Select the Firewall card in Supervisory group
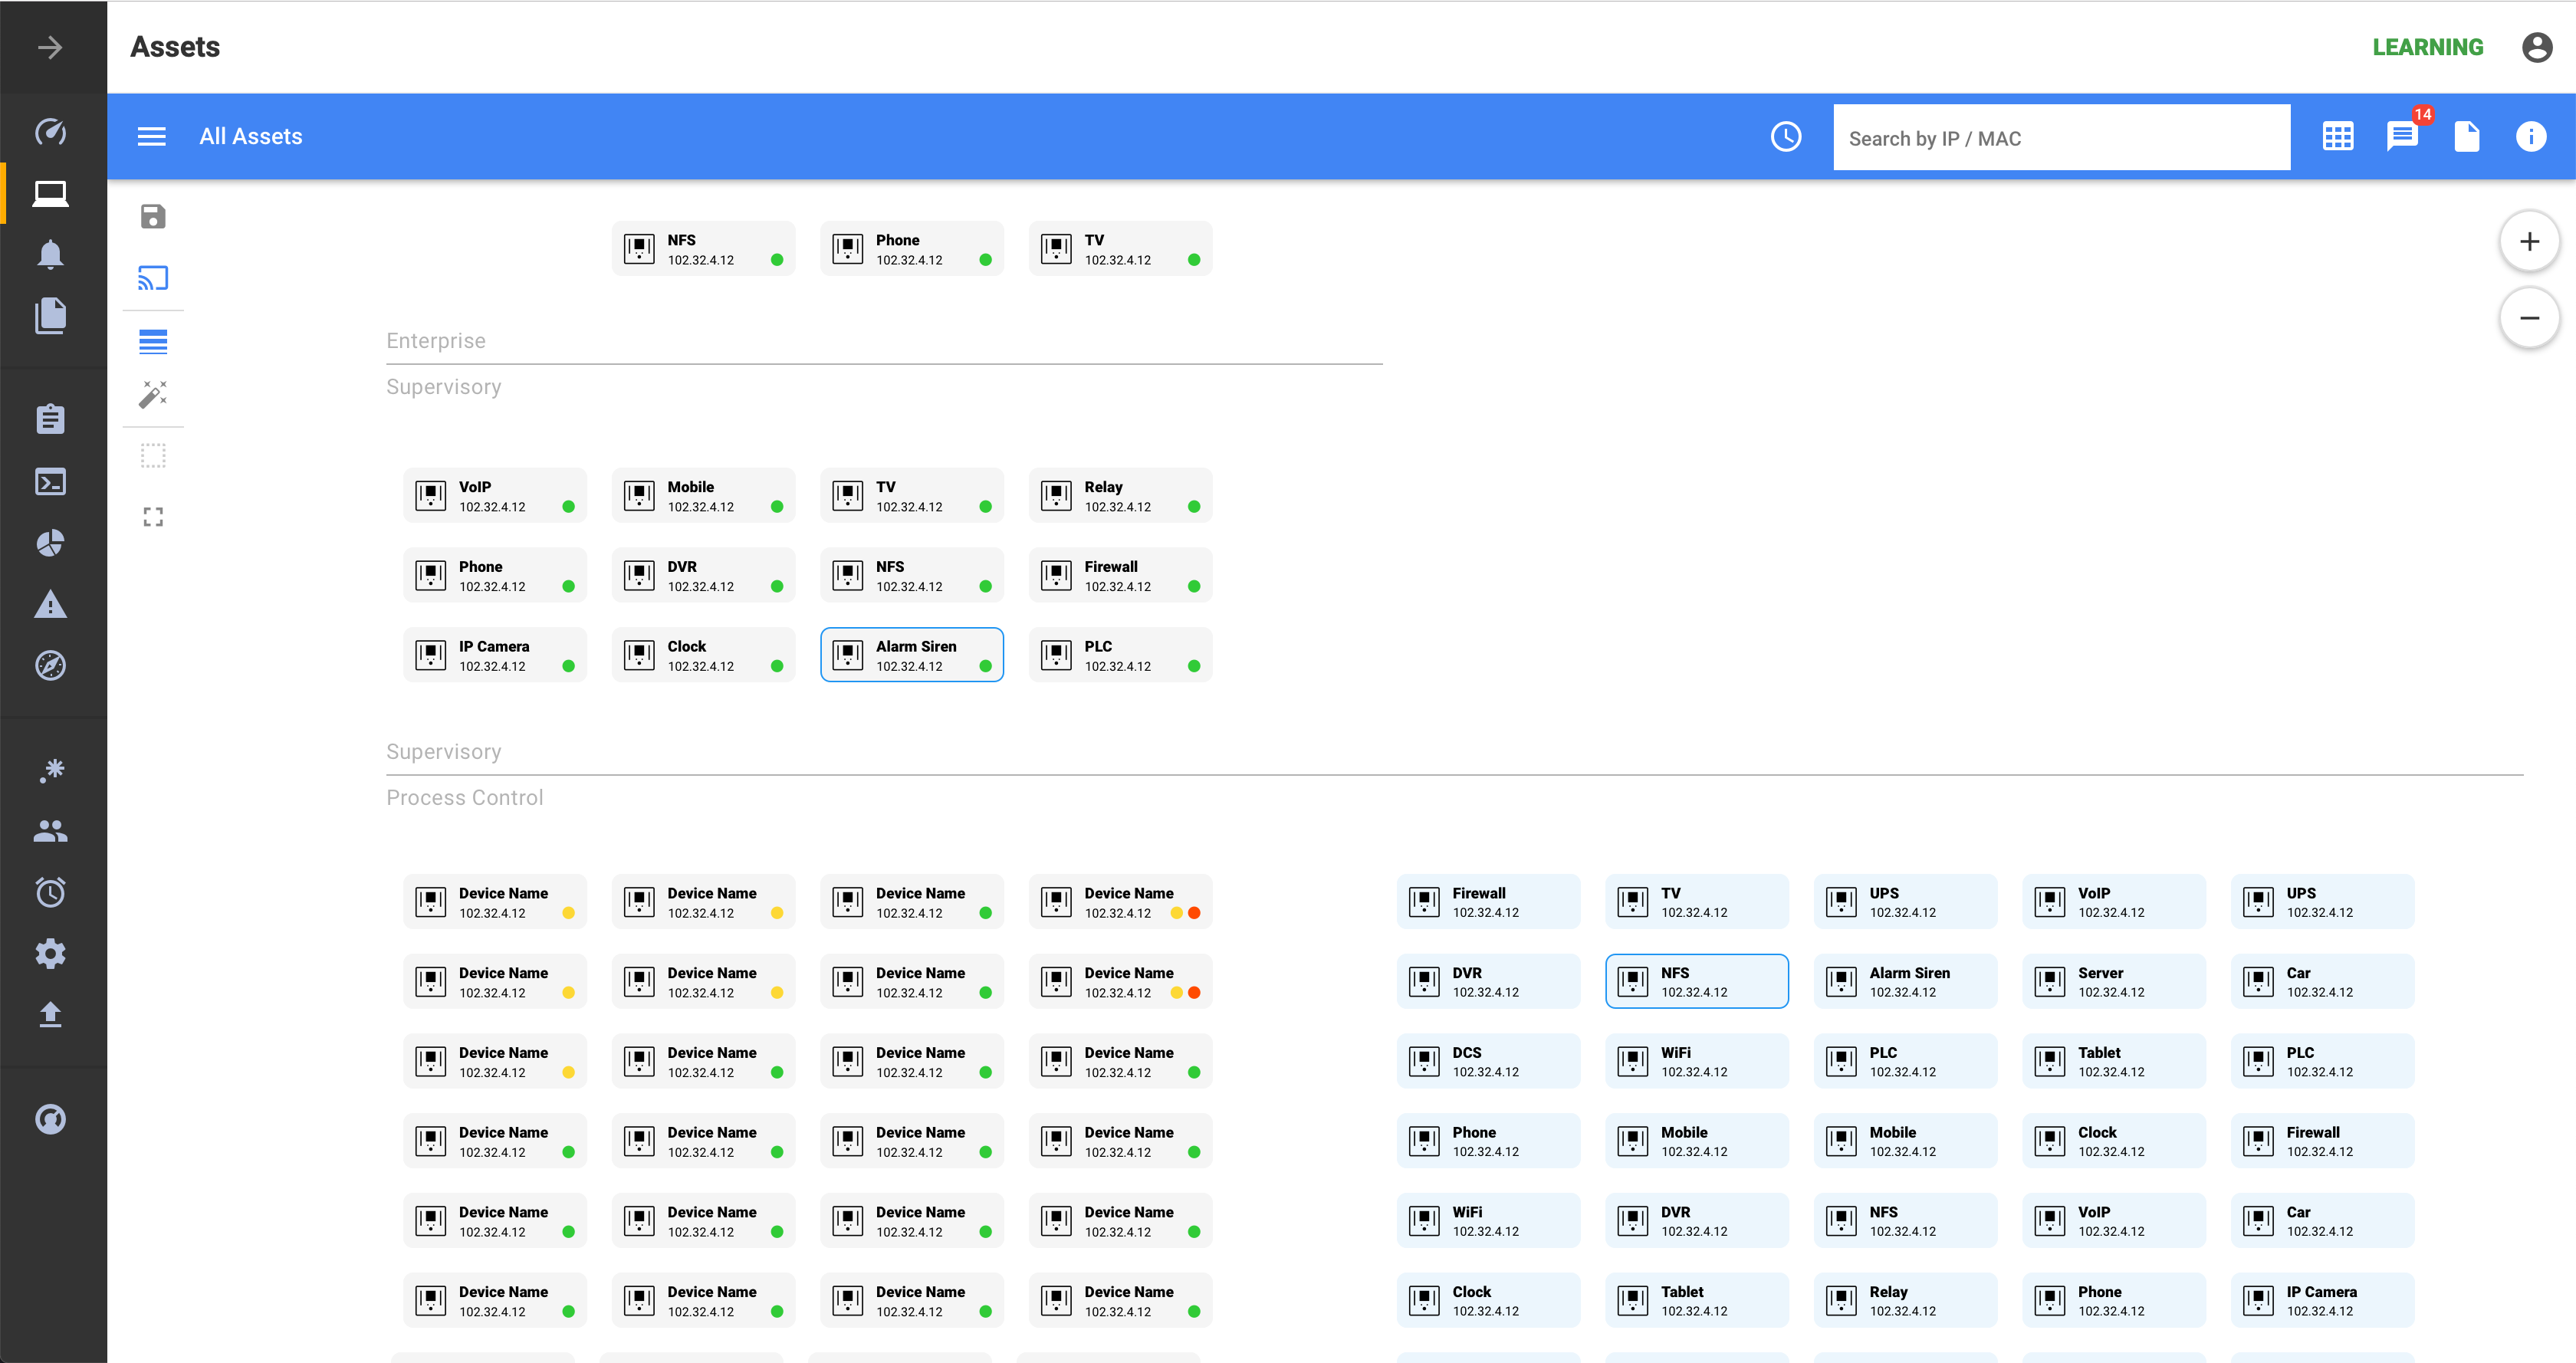 1120,575
